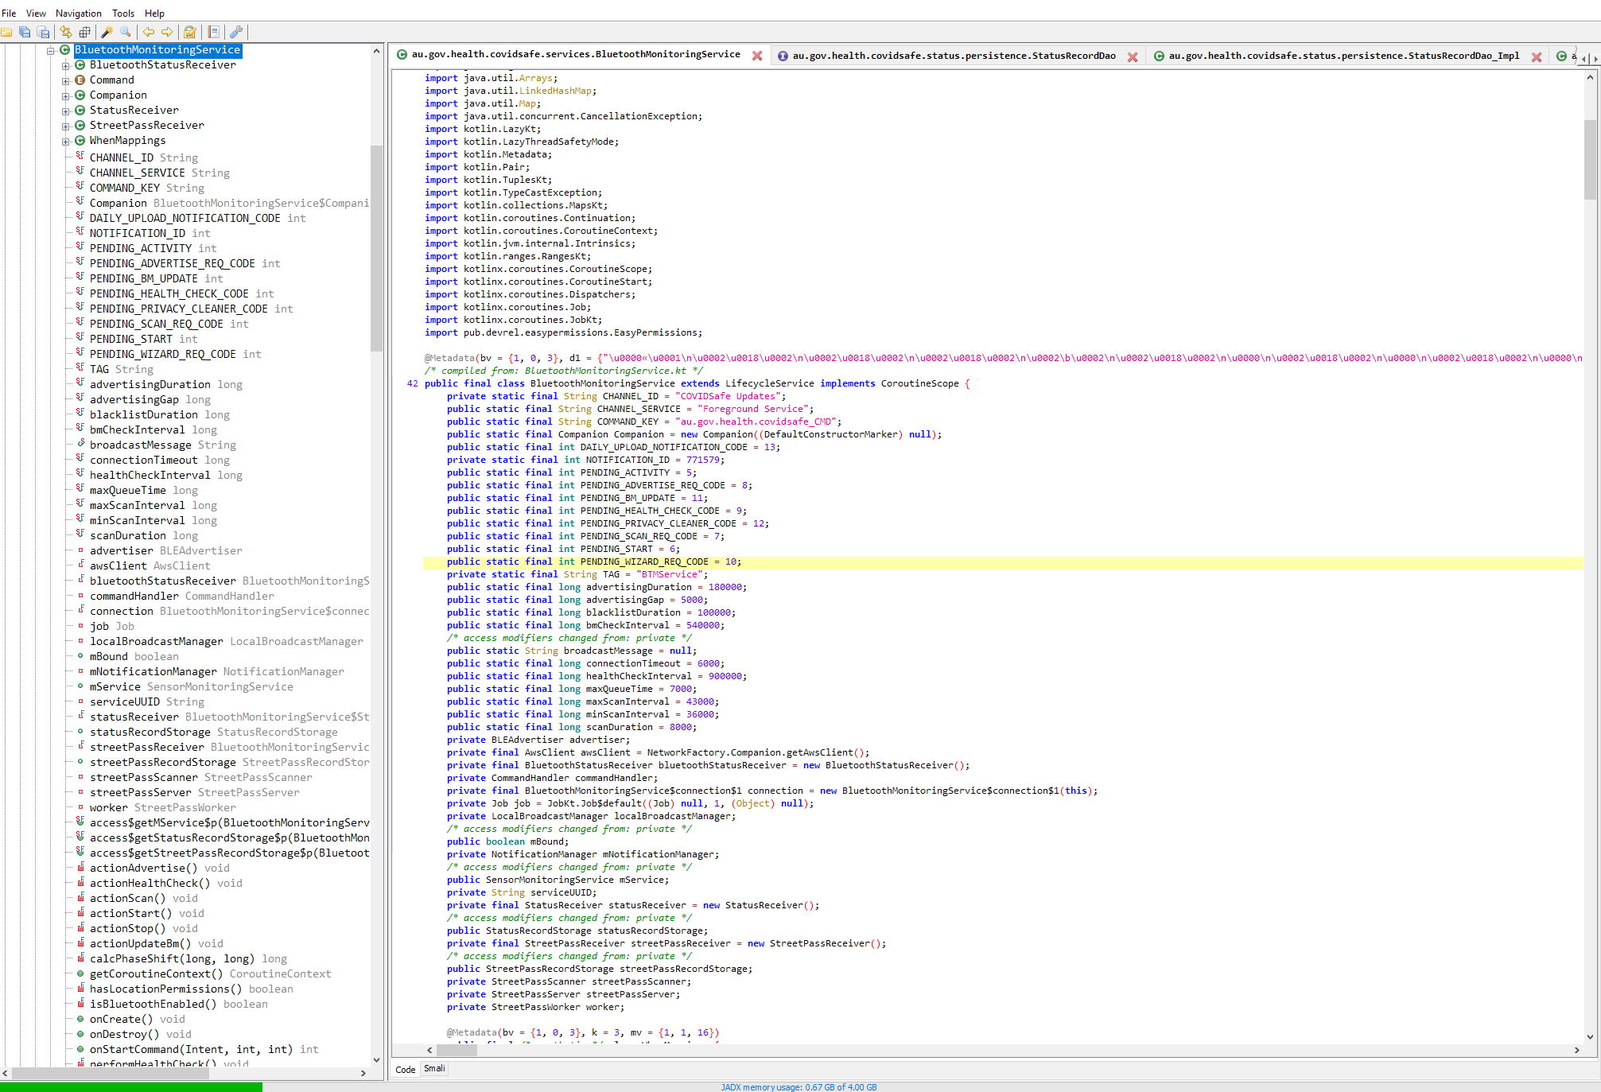Open the Navigation menu
The image size is (1601, 1092).
[x=79, y=14]
